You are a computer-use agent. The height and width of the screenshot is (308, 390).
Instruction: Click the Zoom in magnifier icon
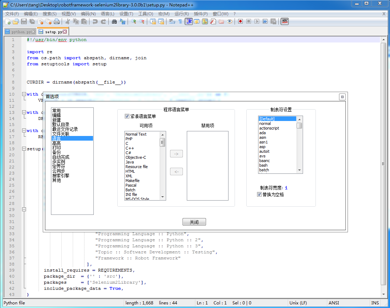click(134, 21)
